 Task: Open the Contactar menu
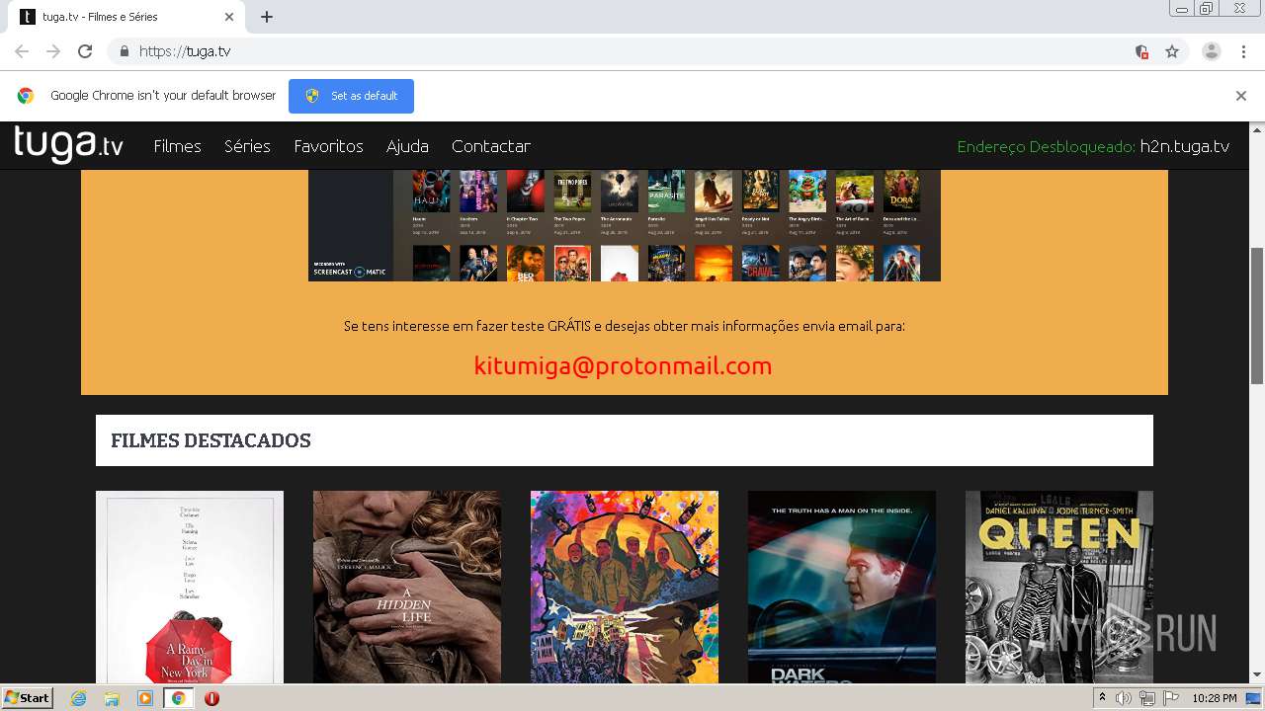click(491, 146)
